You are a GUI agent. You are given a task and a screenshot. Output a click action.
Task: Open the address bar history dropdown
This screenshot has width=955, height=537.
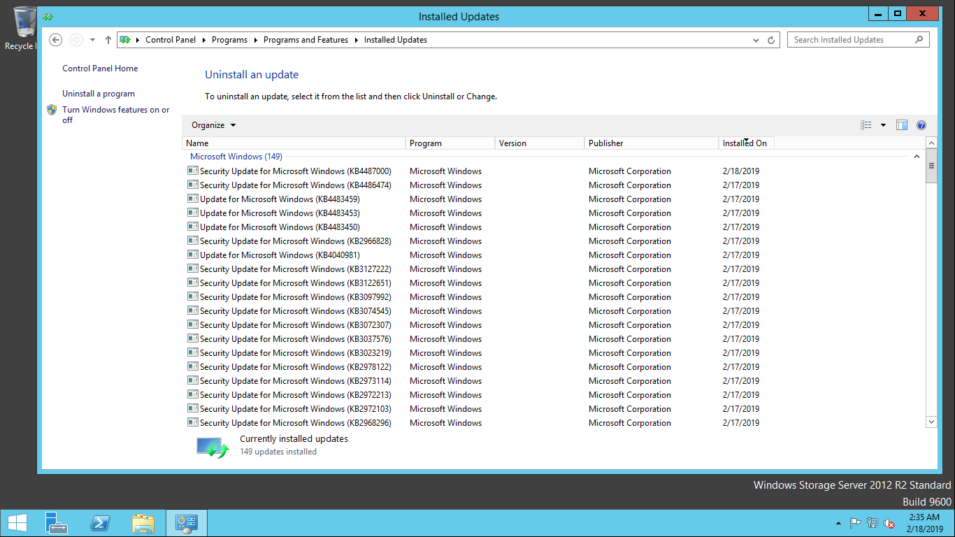pos(756,40)
